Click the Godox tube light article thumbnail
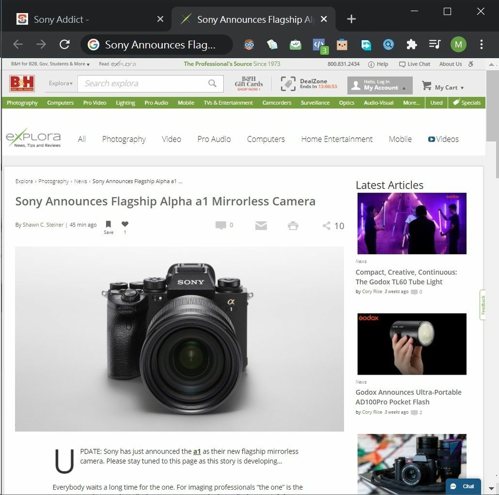The width and height of the screenshot is (499, 495). (x=412, y=223)
